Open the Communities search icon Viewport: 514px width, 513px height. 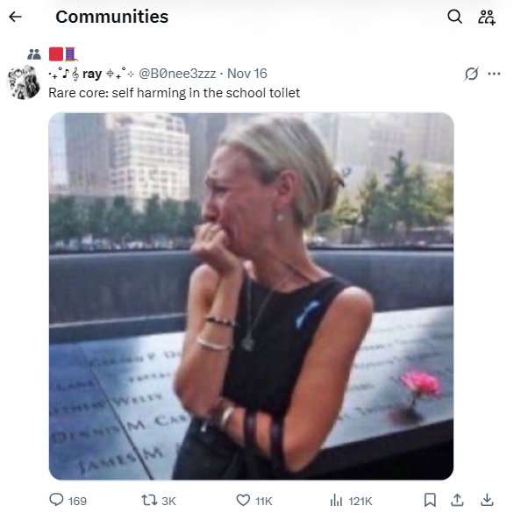click(454, 17)
